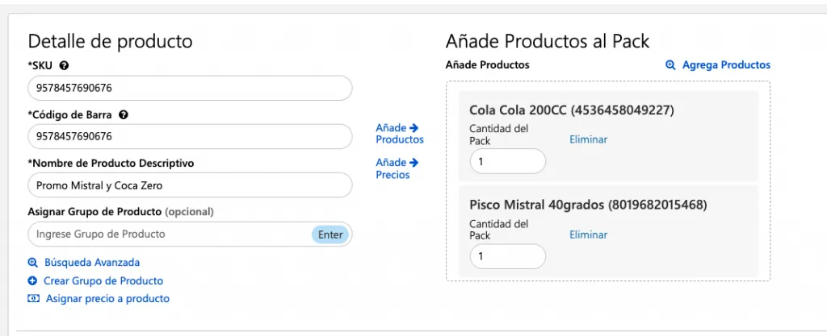This screenshot has height=336, width=827.
Task: Click the arrow icon next to Añade Precios
Action: click(x=413, y=163)
